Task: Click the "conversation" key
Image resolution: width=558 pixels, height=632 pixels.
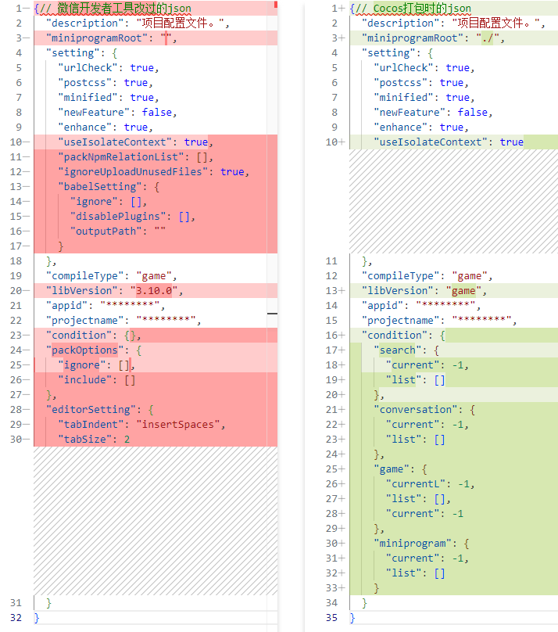Action: 416,410
